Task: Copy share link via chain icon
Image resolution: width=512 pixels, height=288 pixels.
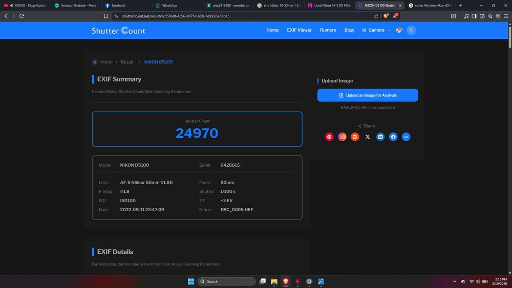Action: click(x=406, y=137)
